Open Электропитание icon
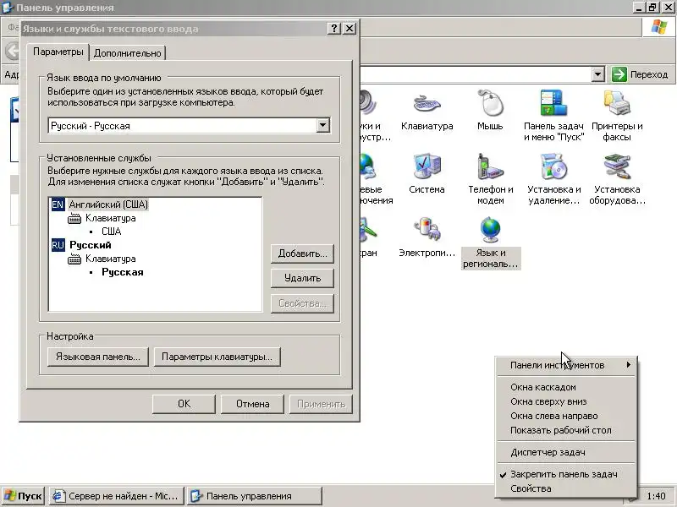This screenshot has width=677, height=507. click(427, 237)
